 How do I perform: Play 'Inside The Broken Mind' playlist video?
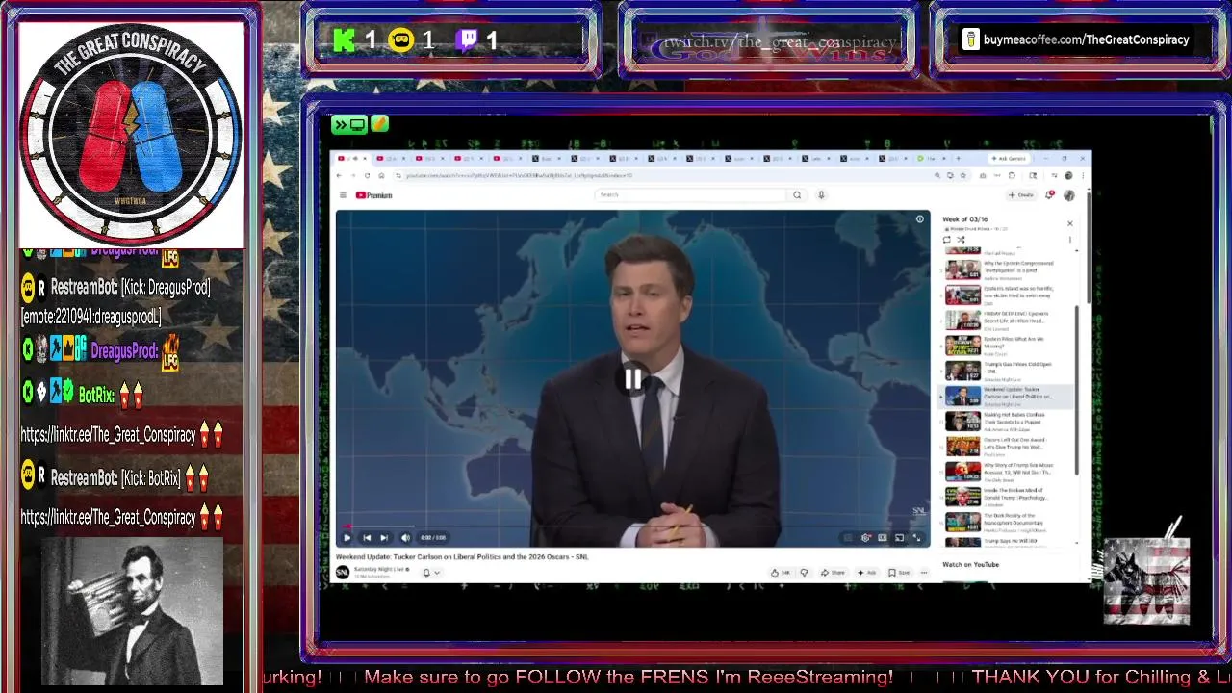(x=1007, y=497)
